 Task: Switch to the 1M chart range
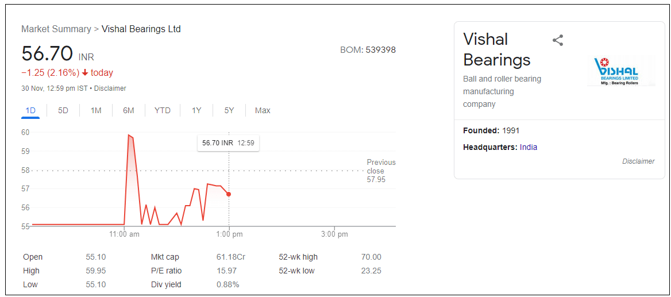point(96,110)
